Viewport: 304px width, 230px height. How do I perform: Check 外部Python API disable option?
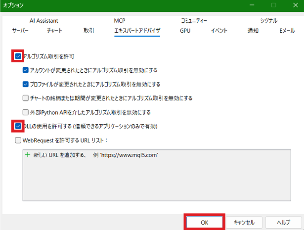(26, 112)
